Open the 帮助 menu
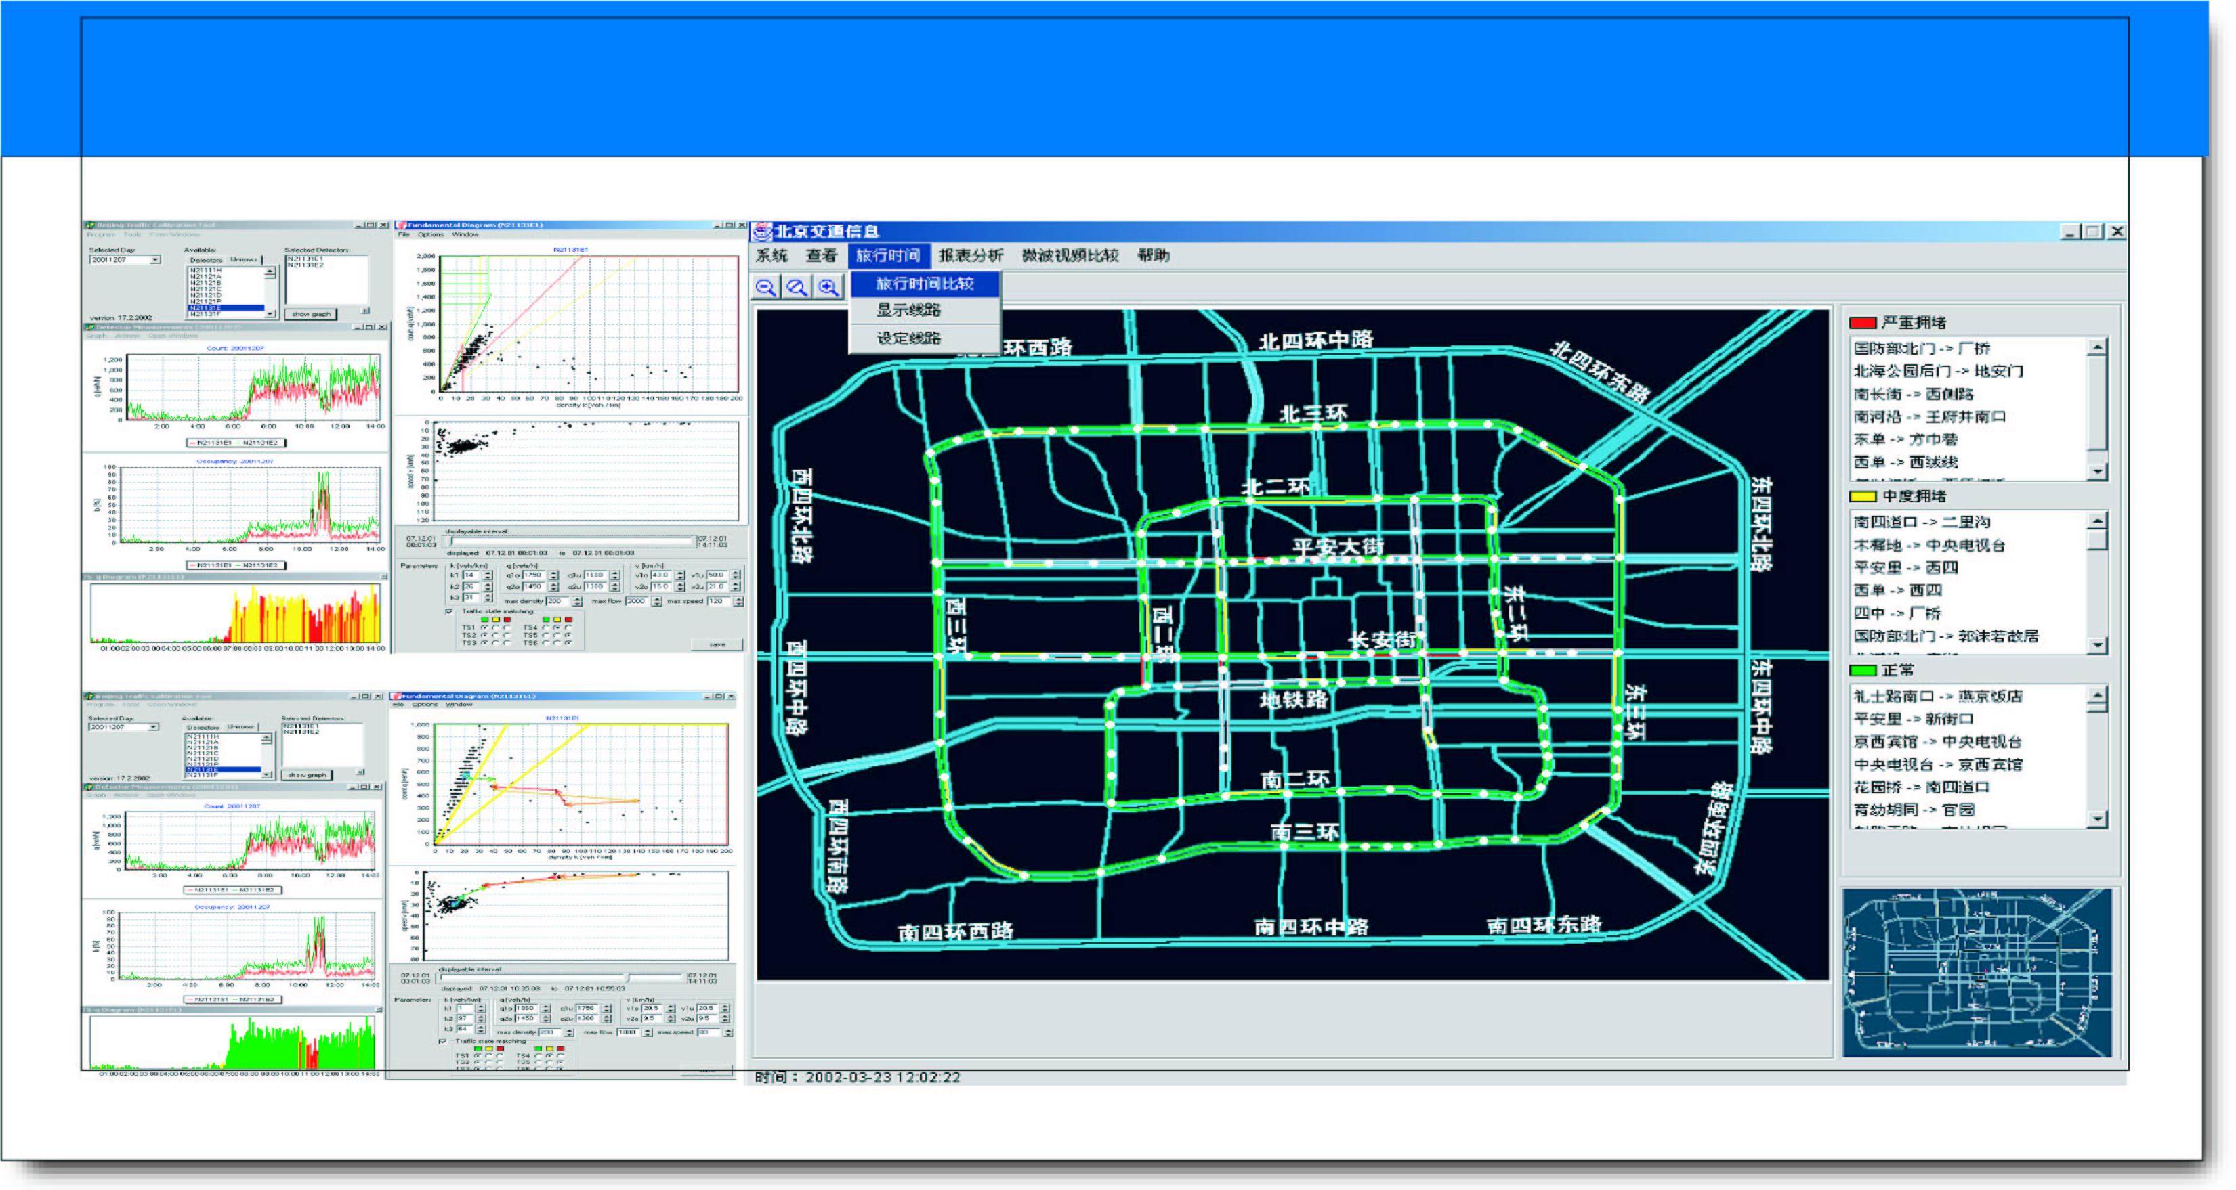Image resolution: width=2236 pixels, height=1190 pixels. [x=1154, y=256]
